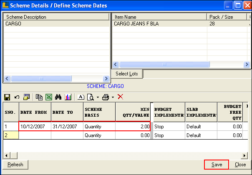Click Budget Free Qty 0.00 in row 1
Screen dimensions: 252x175
click(230, 127)
